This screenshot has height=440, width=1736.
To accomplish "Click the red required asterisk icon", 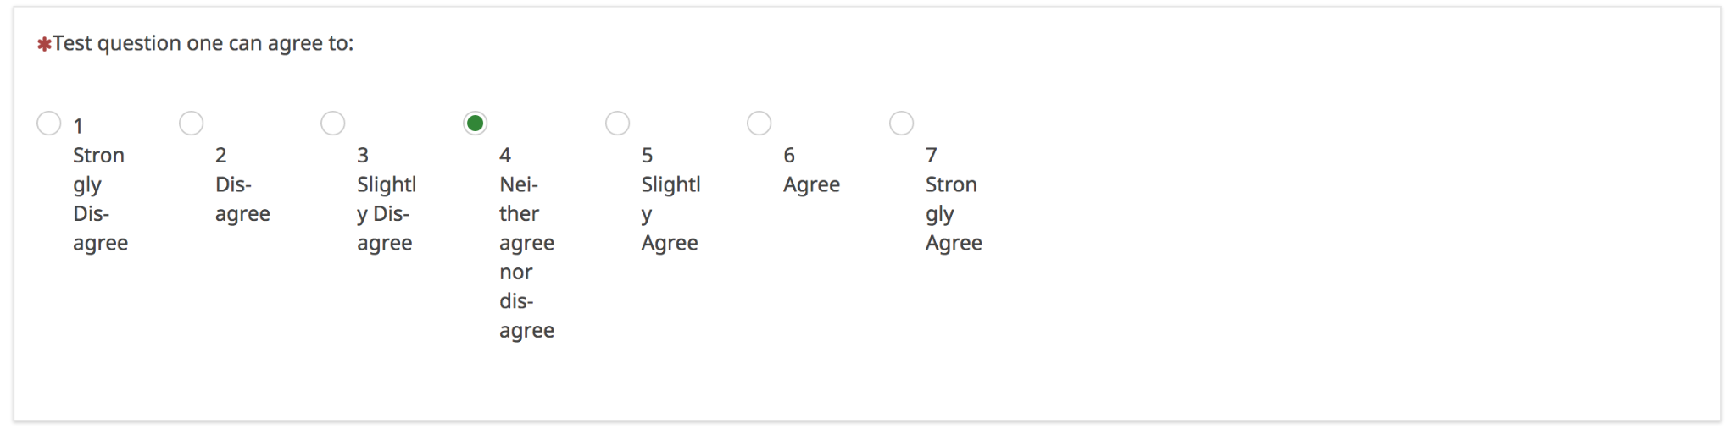I will coord(44,44).
